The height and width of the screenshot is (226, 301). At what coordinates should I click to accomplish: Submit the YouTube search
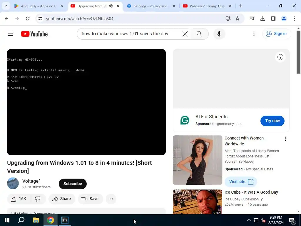[x=199, y=34]
